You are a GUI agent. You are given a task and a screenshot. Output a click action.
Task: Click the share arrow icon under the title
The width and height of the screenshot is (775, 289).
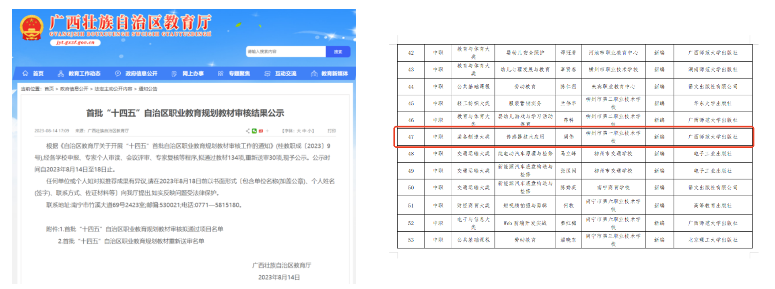click(247, 131)
